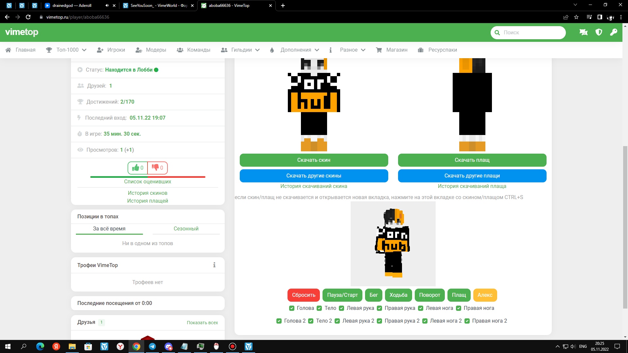Uncheck the Голова checkbox
Screen dimensions: 628x353
tap(292, 308)
